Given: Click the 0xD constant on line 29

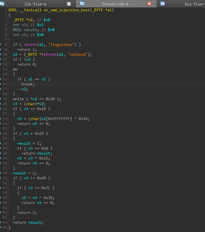Looking at the screenshot, I should tap(45, 148).
